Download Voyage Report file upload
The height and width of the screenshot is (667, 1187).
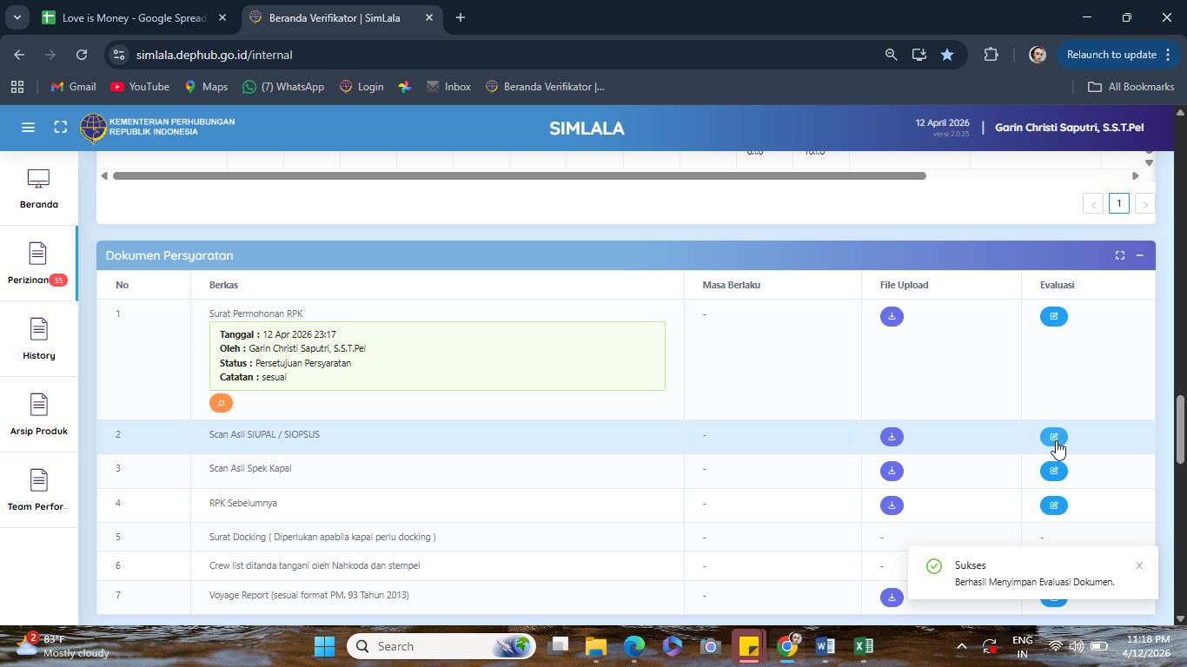click(892, 597)
